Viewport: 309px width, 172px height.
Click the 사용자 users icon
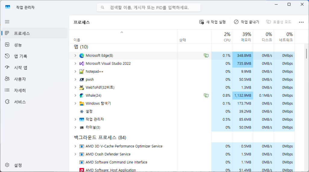click(7, 79)
